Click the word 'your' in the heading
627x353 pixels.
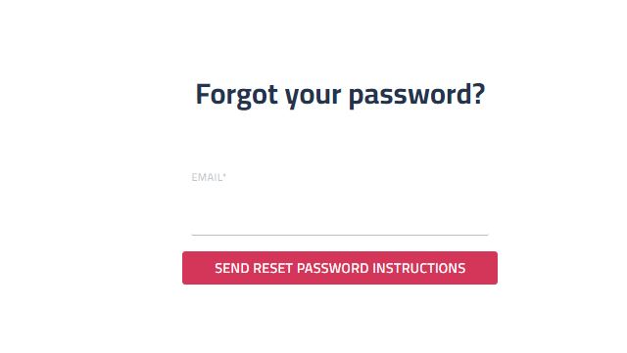[313, 98]
